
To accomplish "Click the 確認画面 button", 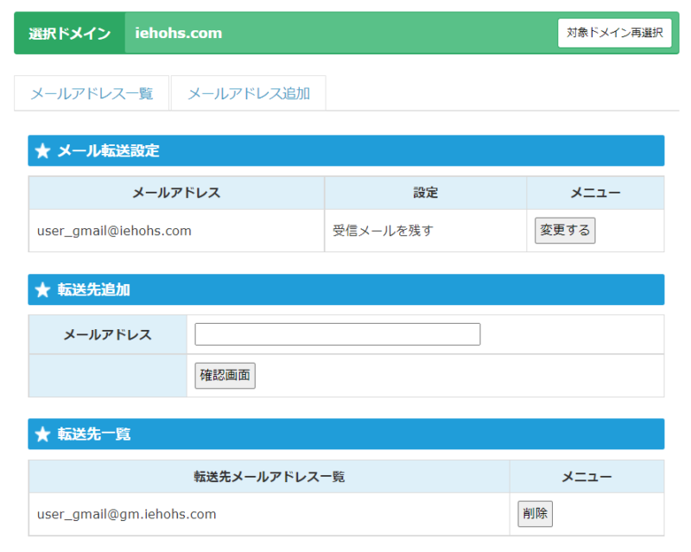I will pyautogui.click(x=225, y=375).
